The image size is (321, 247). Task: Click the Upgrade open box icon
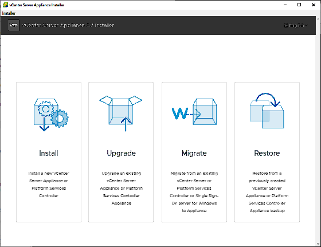coord(121,113)
